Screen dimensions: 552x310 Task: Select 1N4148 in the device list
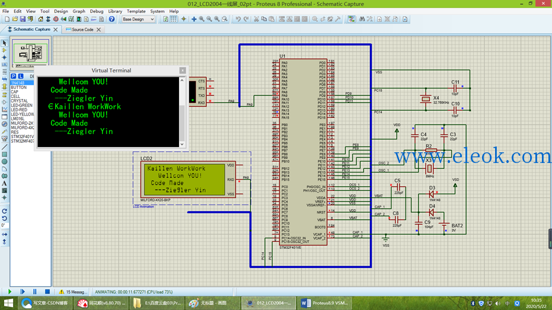(22, 83)
